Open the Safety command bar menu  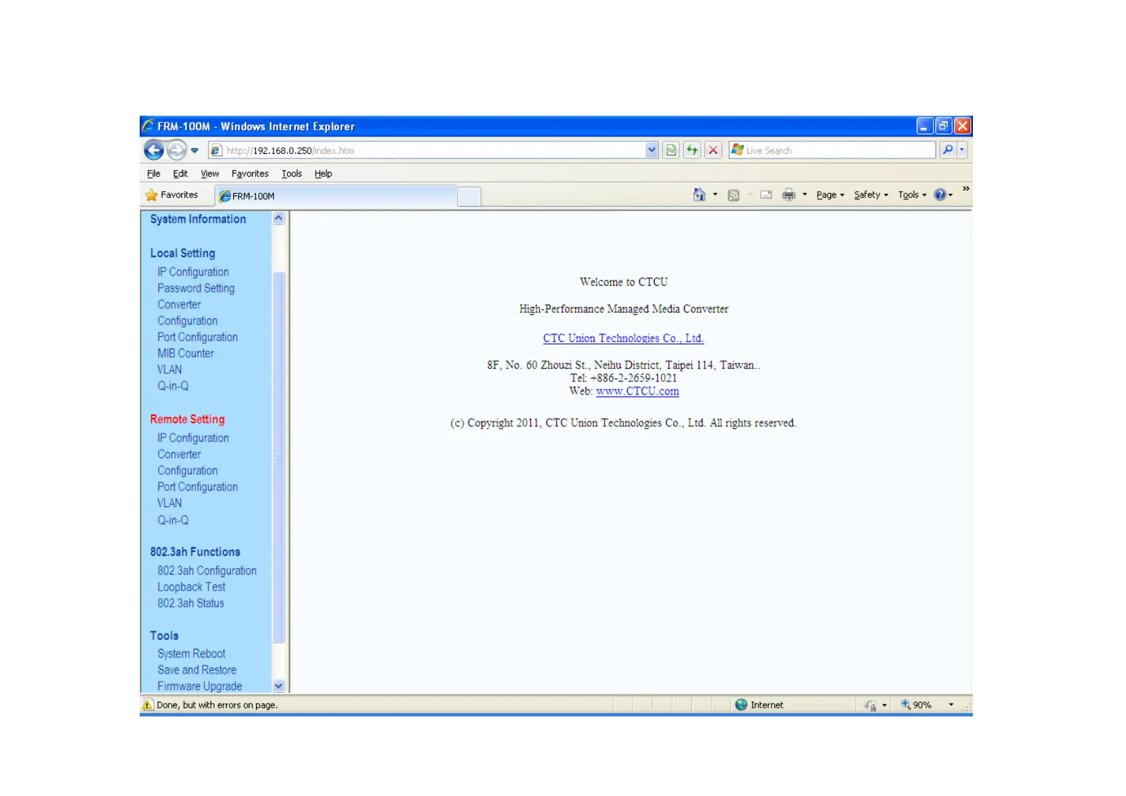(871, 195)
